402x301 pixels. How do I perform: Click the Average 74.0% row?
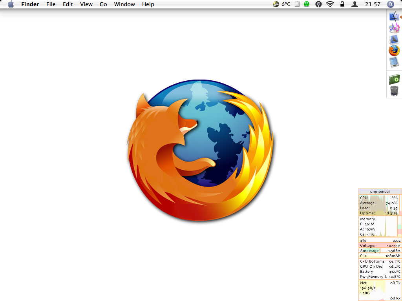click(x=379, y=203)
